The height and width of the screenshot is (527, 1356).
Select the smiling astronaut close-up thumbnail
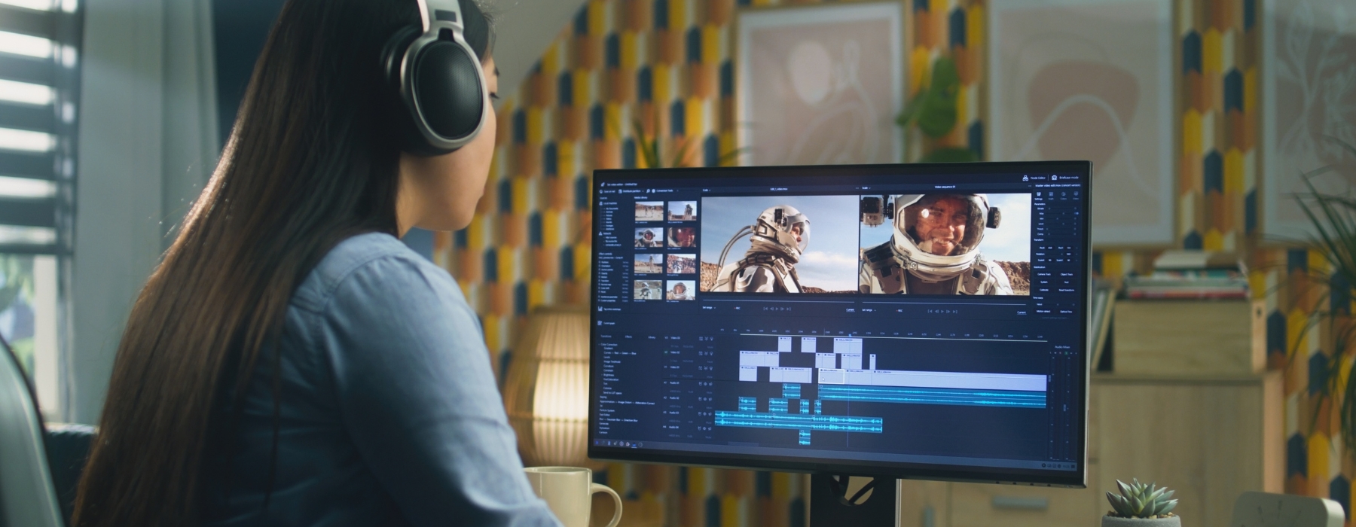pos(682,237)
